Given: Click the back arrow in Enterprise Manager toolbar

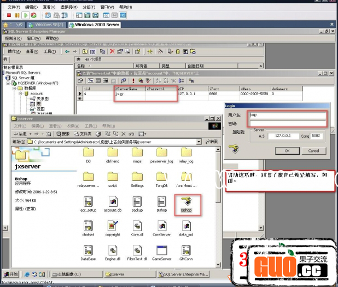Looking at the screenshot, I should (x=67, y=51).
